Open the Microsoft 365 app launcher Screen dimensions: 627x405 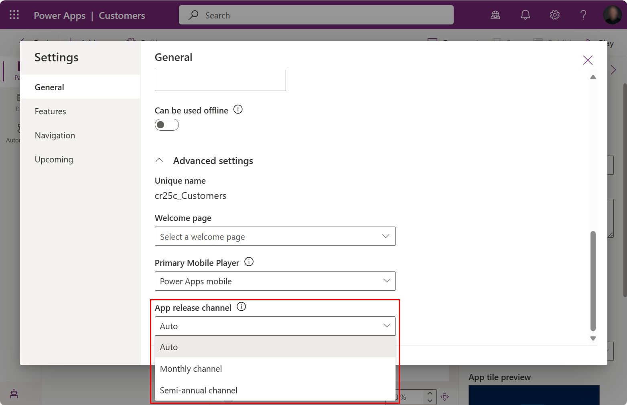click(14, 14)
